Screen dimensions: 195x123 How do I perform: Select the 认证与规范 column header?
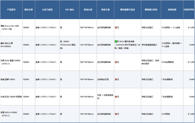click(x=47, y=9)
